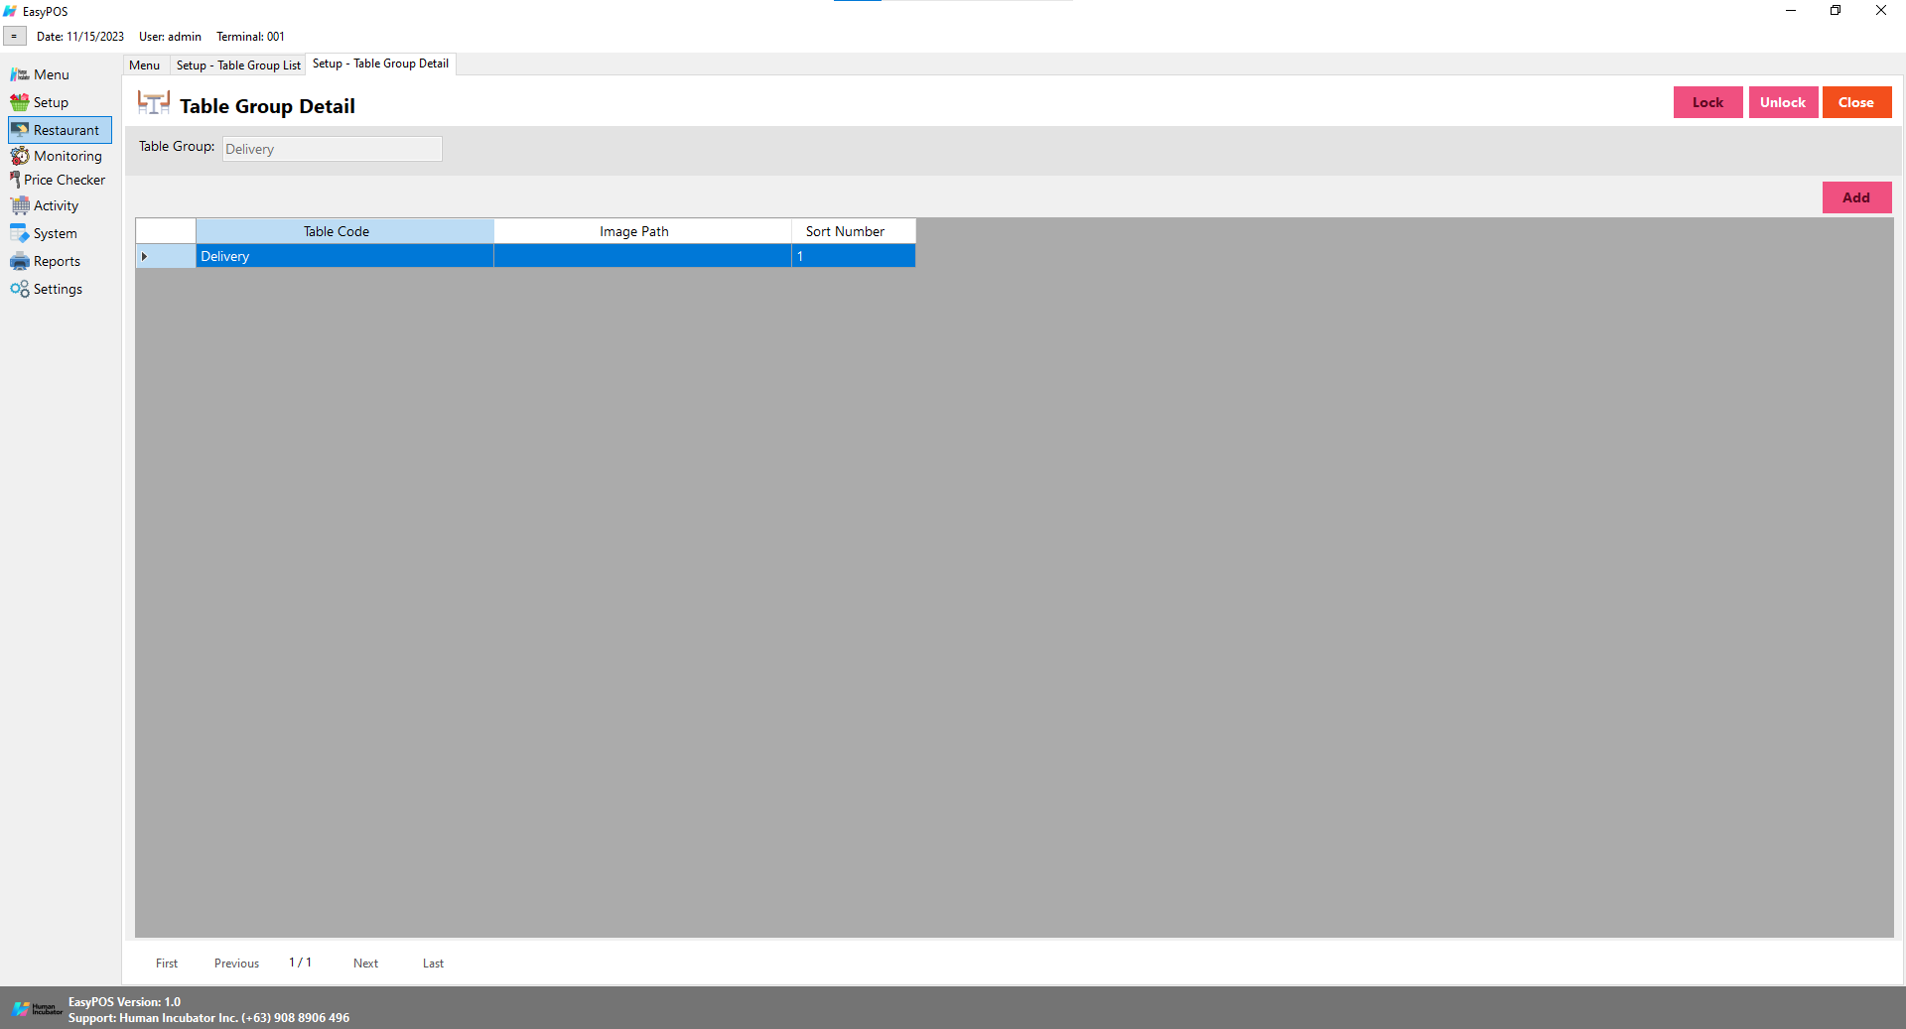Select Setup - Table Group Detail tab
Viewport: 1906px width, 1029px height.
coord(380,64)
